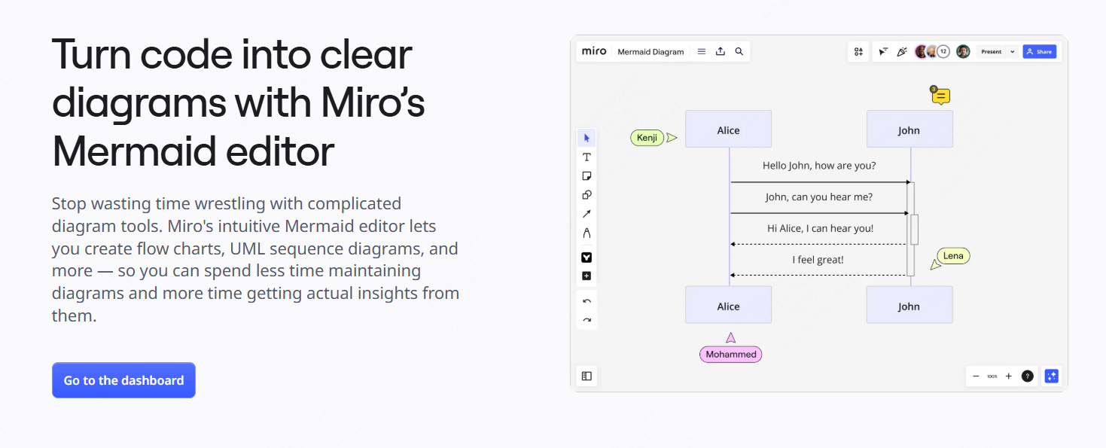Open the pen drawing tool
Image resolution: width=1106 pixels, height=448 pixels.
(x=587, y=233)
